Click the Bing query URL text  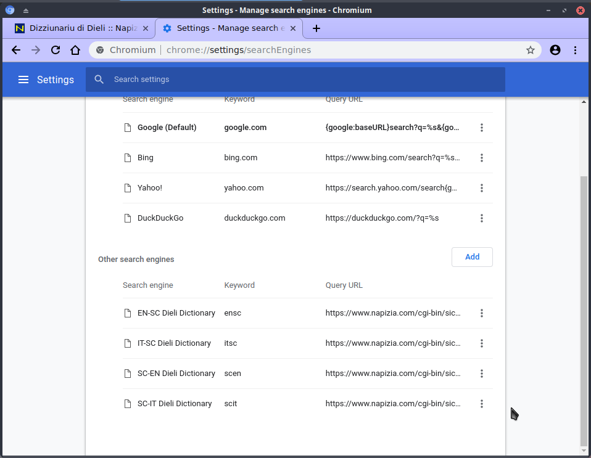tap(393, 158)
